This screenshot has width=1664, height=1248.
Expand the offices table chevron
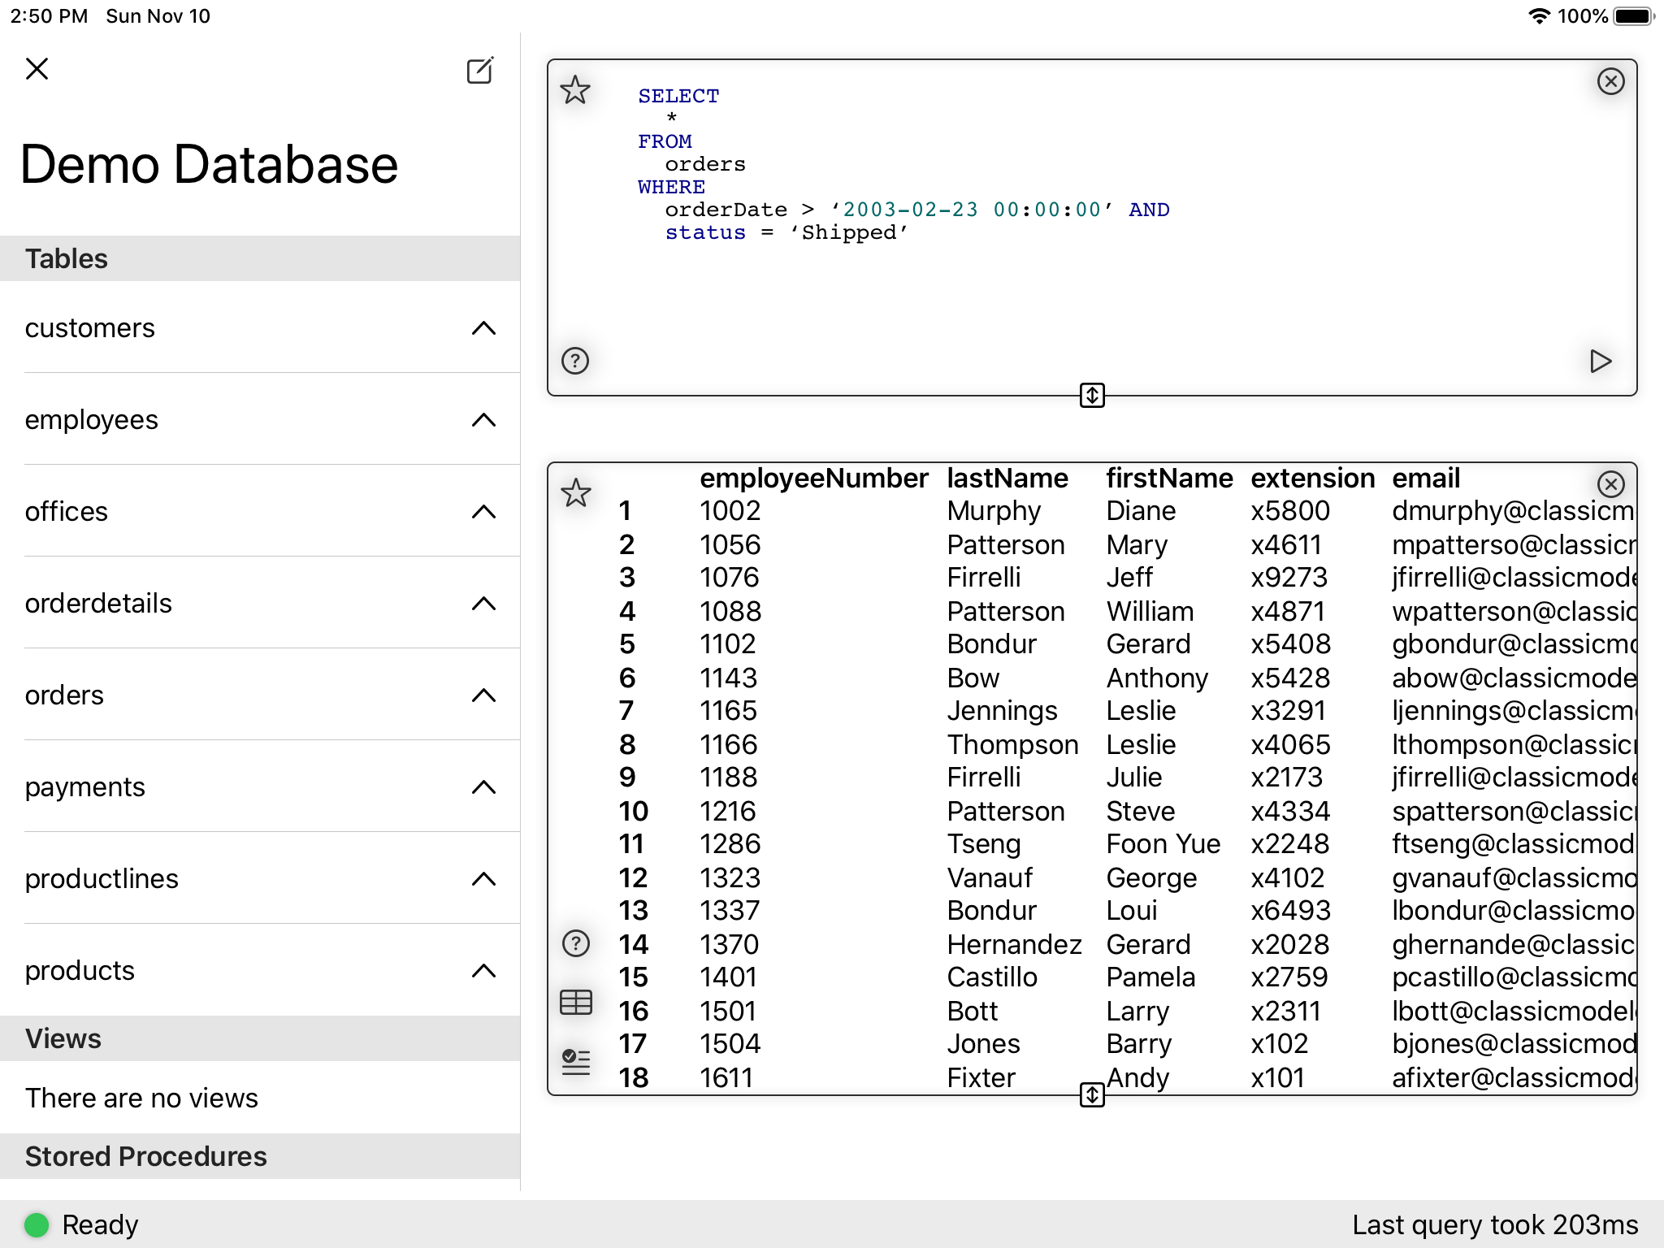[x=483, y=512]
